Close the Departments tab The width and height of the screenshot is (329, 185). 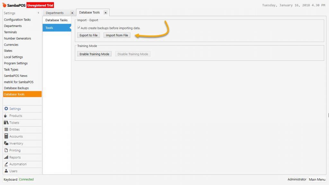(x=72, y=13)
